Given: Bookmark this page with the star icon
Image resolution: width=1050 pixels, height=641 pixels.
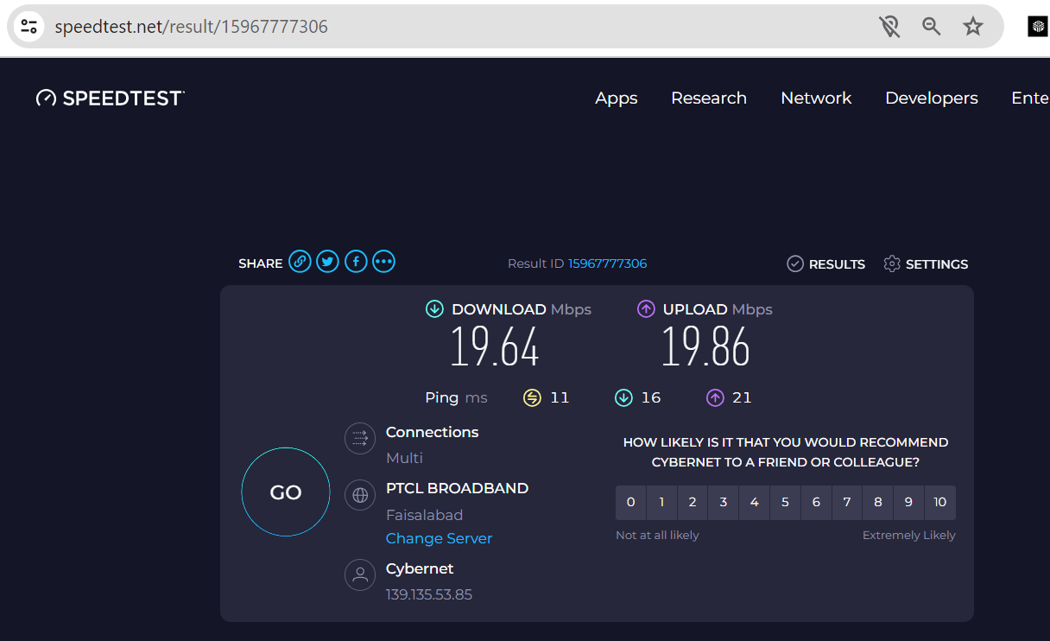Looking at the screenshot, I should (973, 27).
